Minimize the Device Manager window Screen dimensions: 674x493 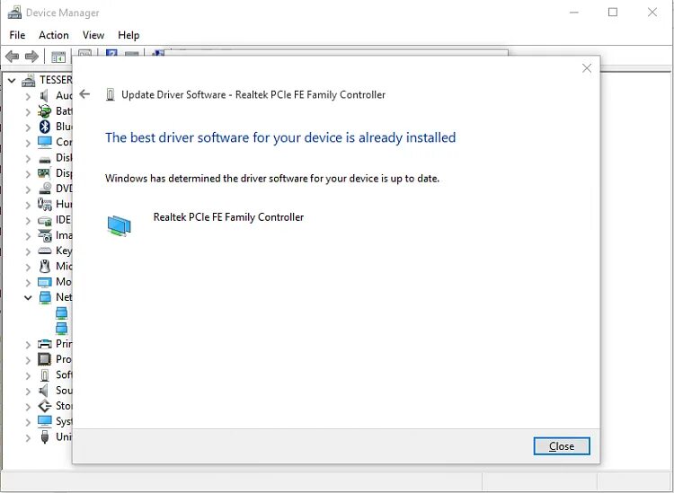pyautogui.click(x=574, y=13)
